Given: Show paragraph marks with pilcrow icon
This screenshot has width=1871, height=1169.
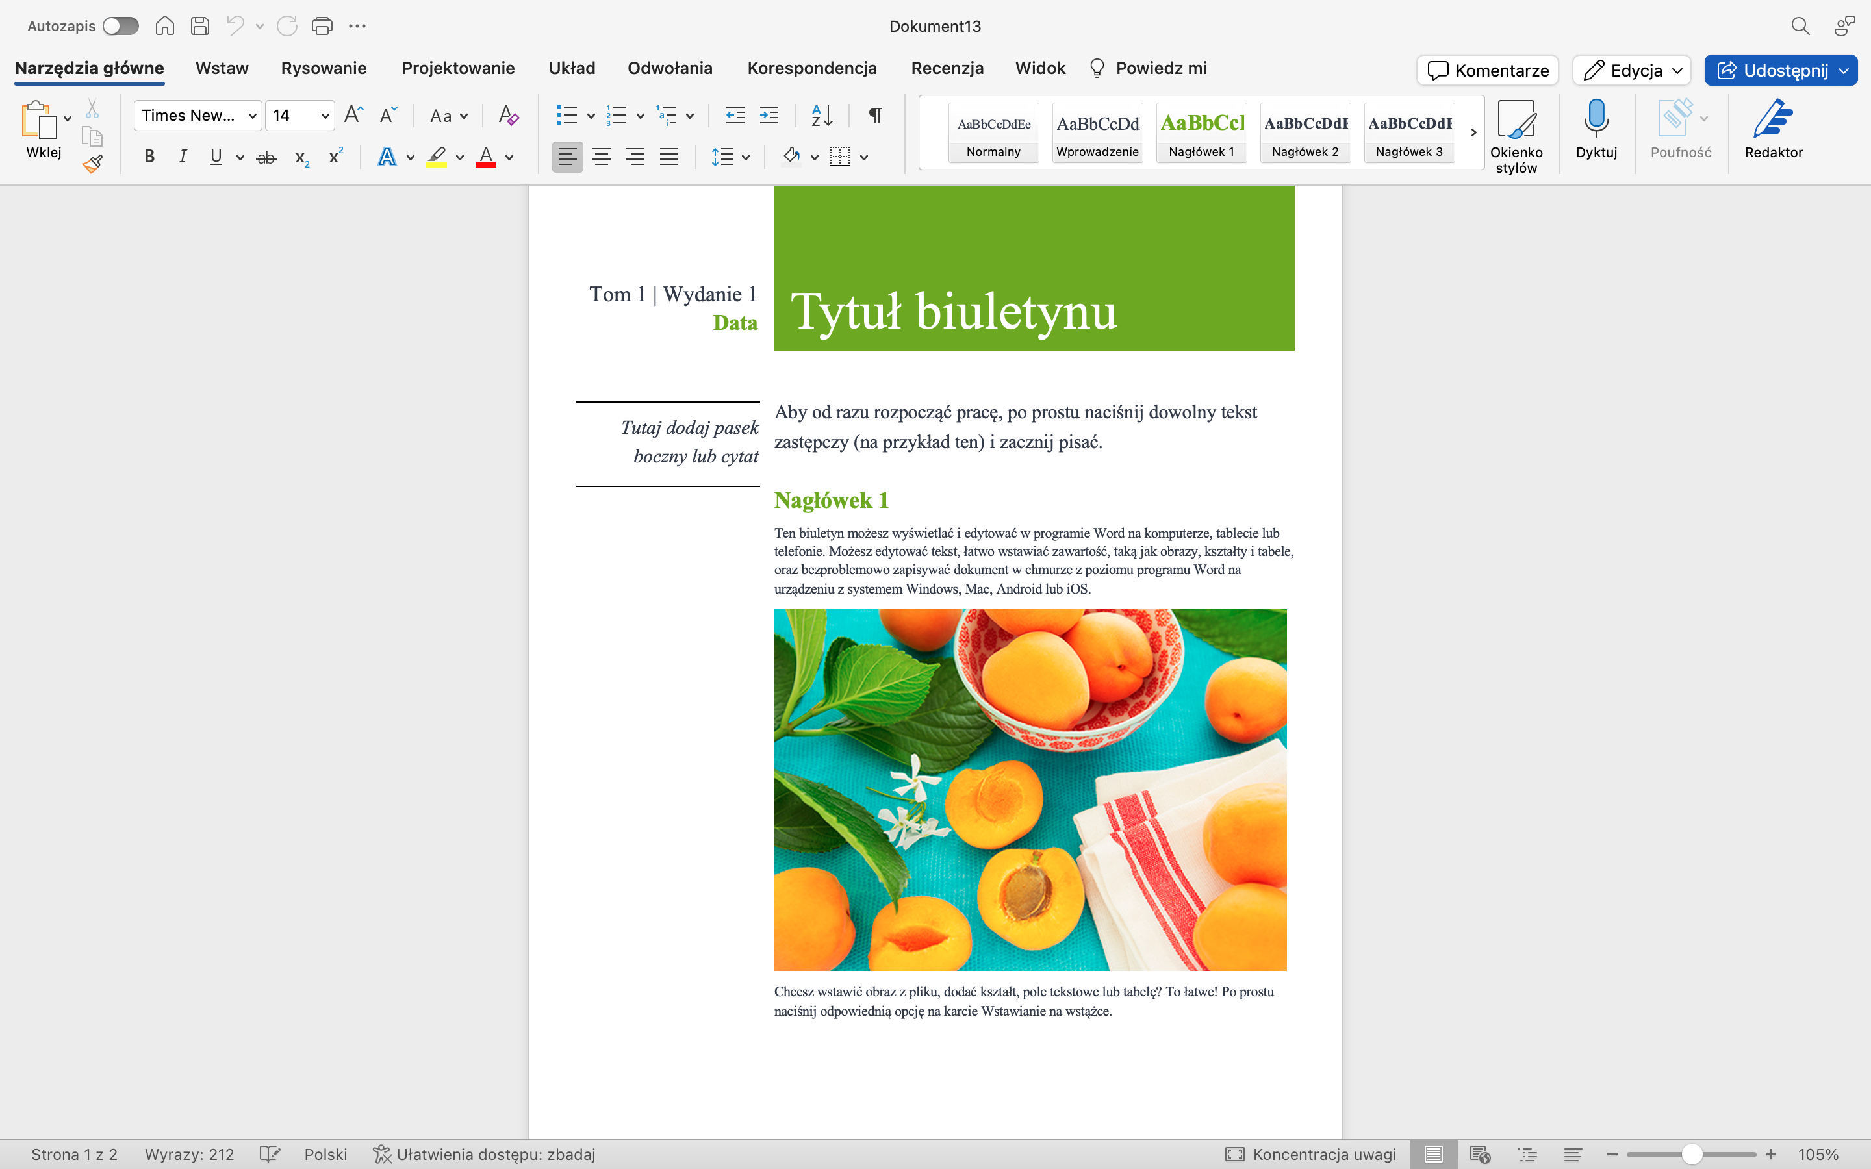Looking at the screenshot, I should tap(875, 116).
